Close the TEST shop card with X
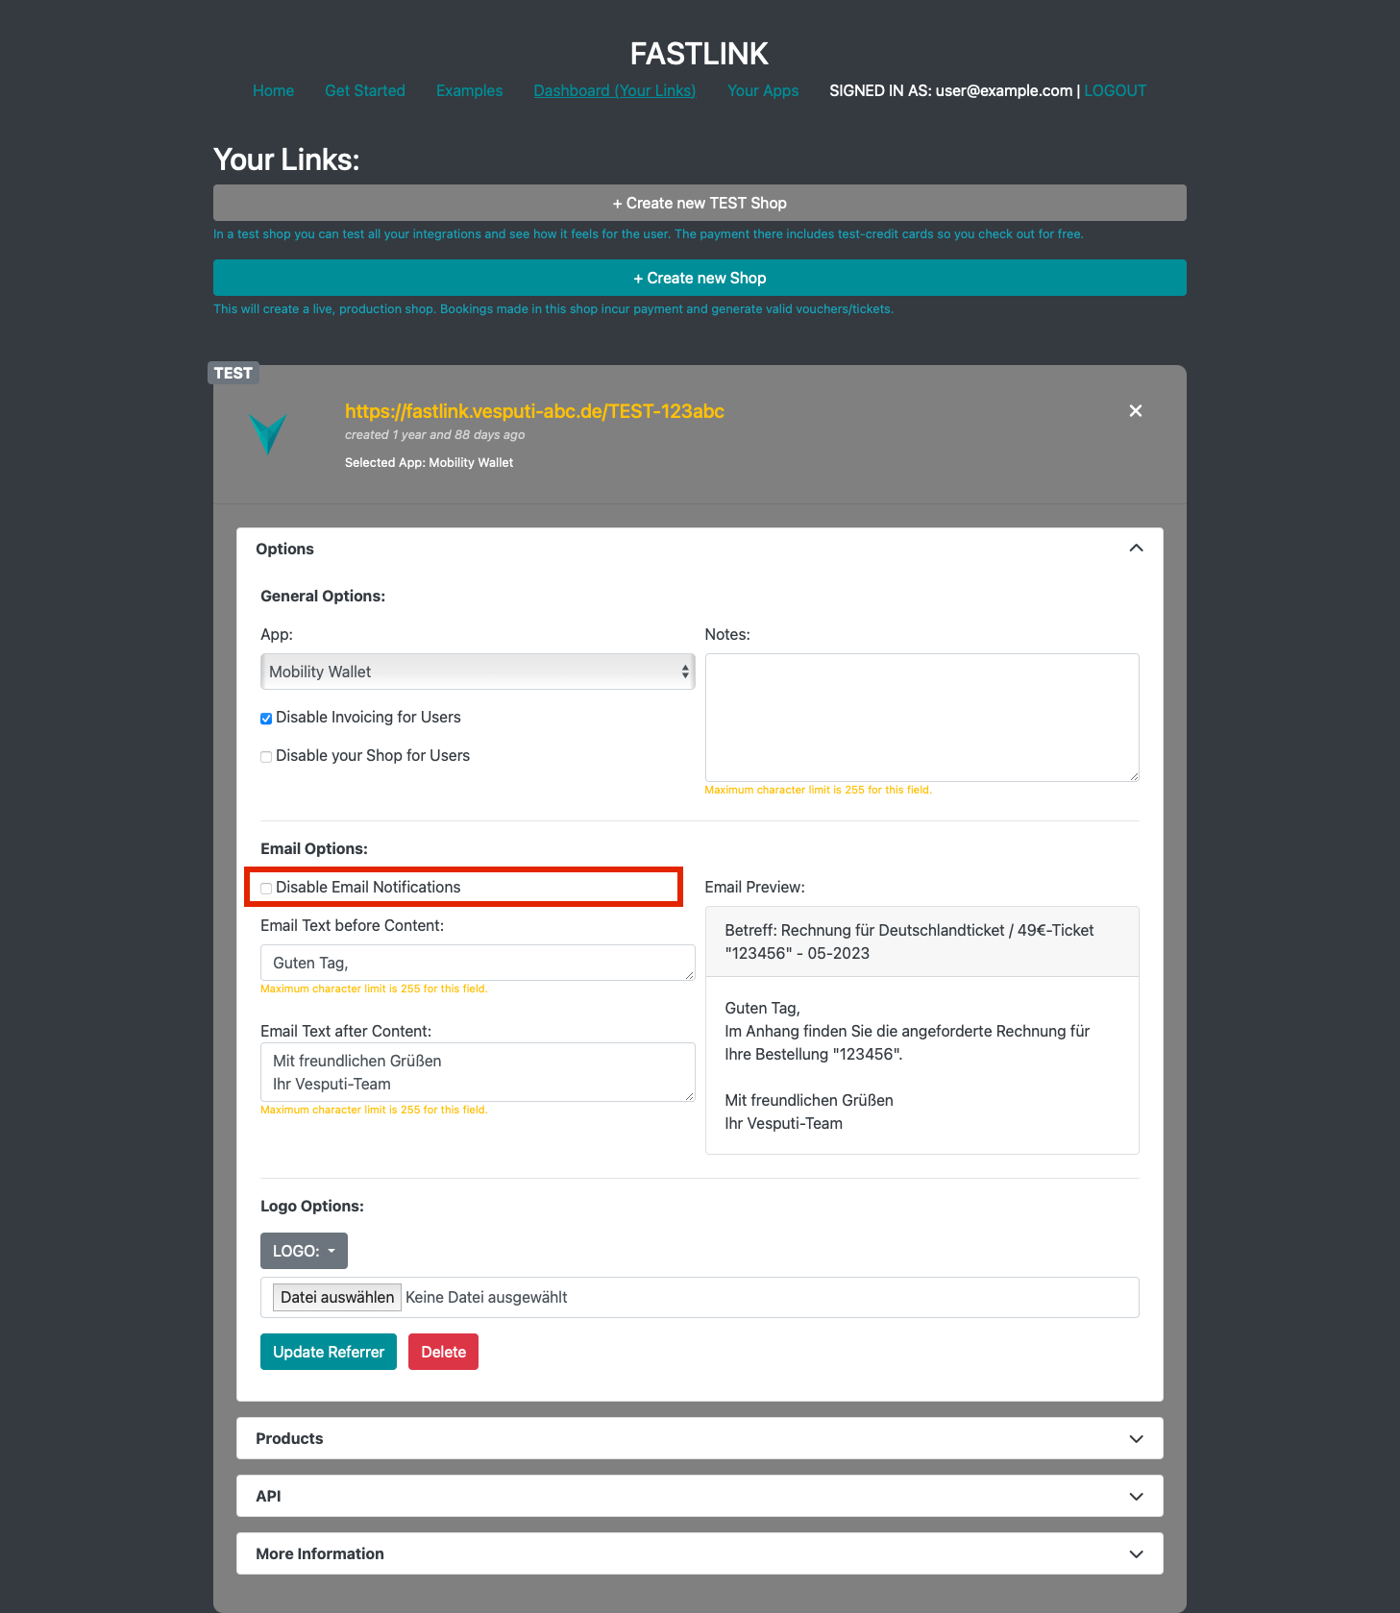 coord(1136,411)
